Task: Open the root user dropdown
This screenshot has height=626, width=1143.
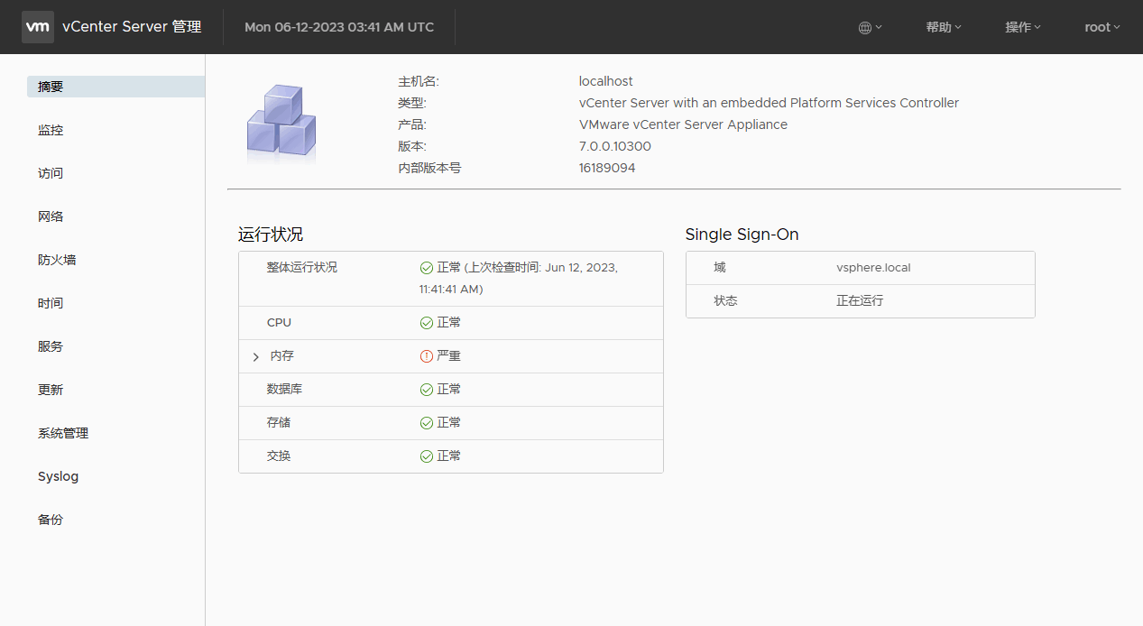Action: point(1102,27)
